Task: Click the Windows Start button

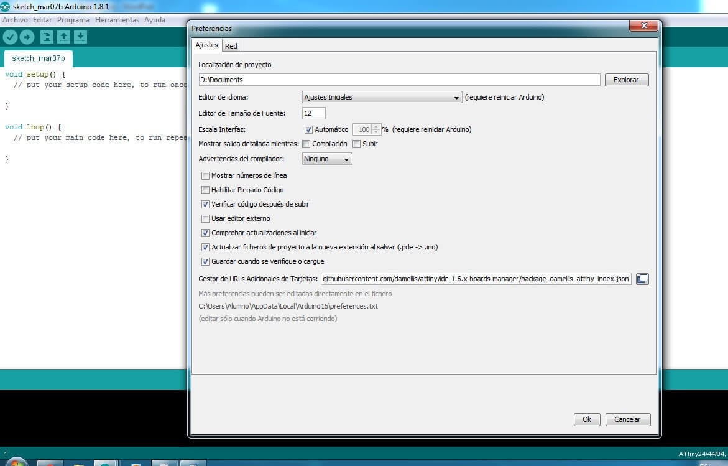Action: coord(17,462)
